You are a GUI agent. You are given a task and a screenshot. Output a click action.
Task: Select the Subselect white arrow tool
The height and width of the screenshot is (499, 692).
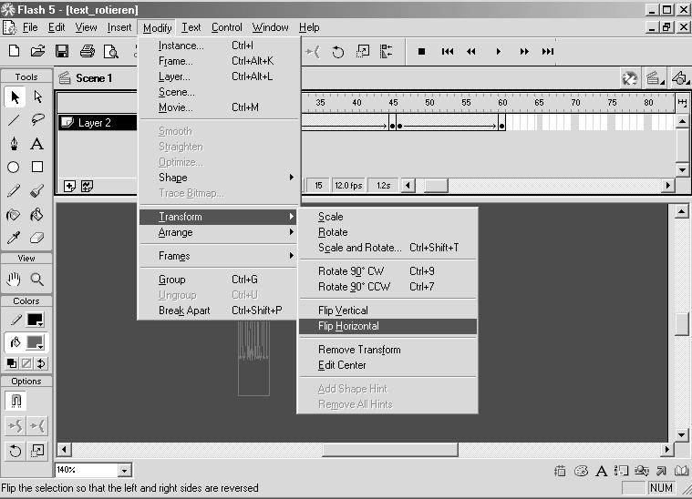coord(38,97)
